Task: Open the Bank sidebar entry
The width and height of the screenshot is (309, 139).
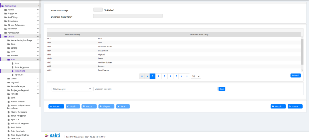Action: [x=13, y=97]
